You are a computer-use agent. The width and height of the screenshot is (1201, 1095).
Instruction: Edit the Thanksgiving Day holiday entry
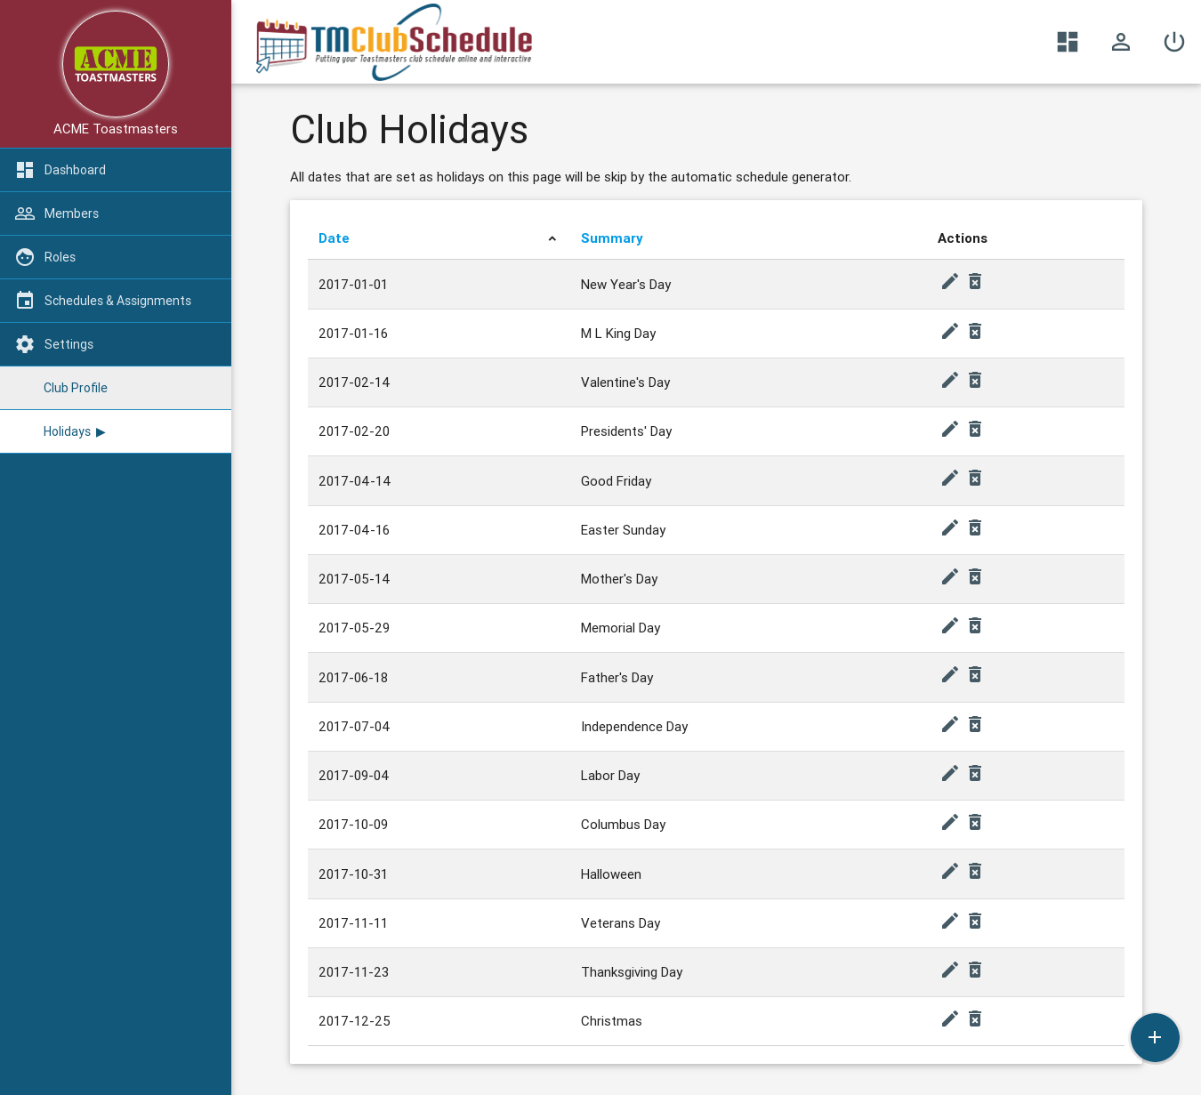click(x=949, y=970)
